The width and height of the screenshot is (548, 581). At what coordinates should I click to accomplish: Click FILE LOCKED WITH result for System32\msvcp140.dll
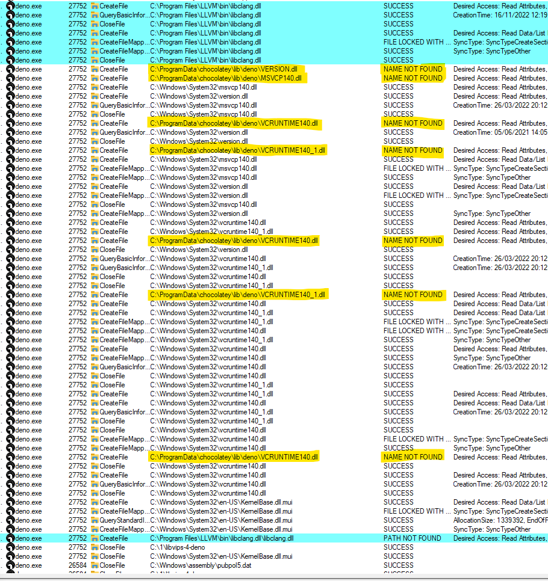point(417,168)
